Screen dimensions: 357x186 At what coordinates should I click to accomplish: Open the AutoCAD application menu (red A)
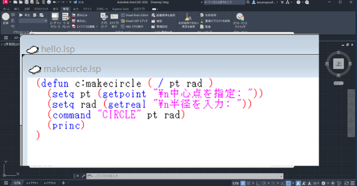click(x=5, y=2)
